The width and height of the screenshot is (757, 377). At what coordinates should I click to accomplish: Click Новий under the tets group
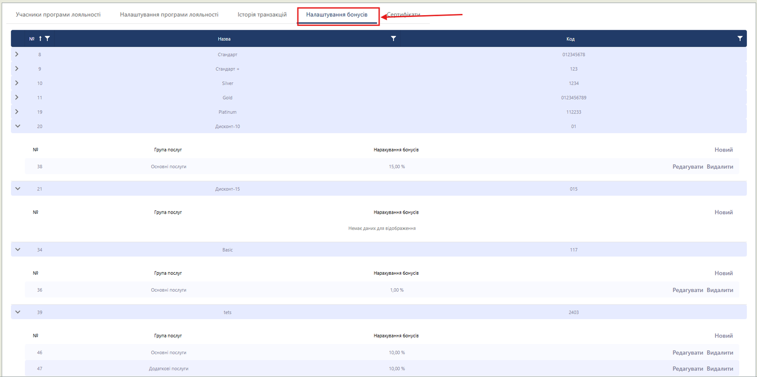[723, 336]
